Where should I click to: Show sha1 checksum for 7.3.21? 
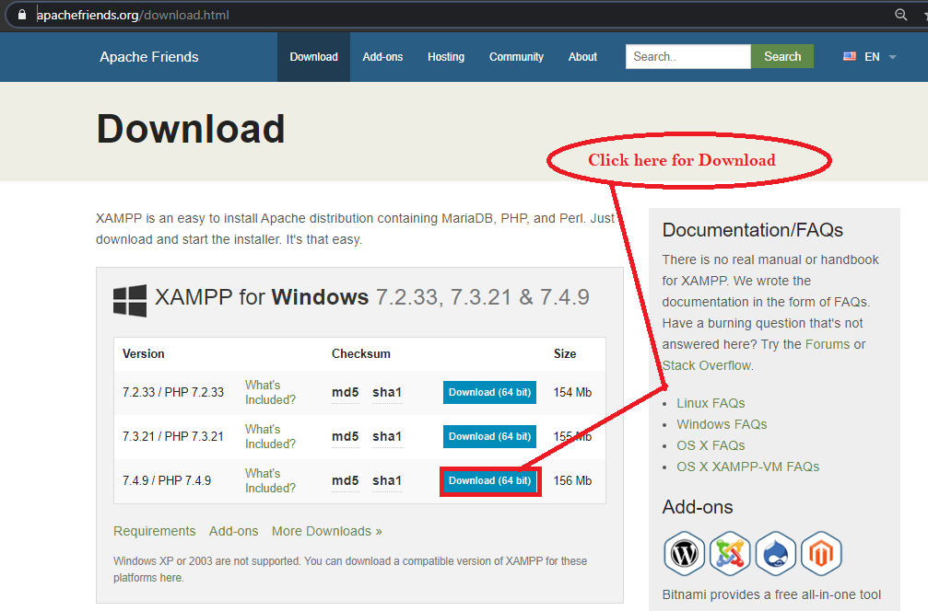tap(387, 437)
